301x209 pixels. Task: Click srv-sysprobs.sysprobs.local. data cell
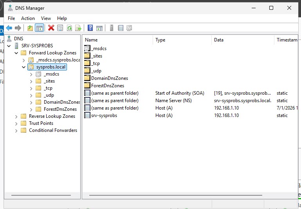click(243, 101)
